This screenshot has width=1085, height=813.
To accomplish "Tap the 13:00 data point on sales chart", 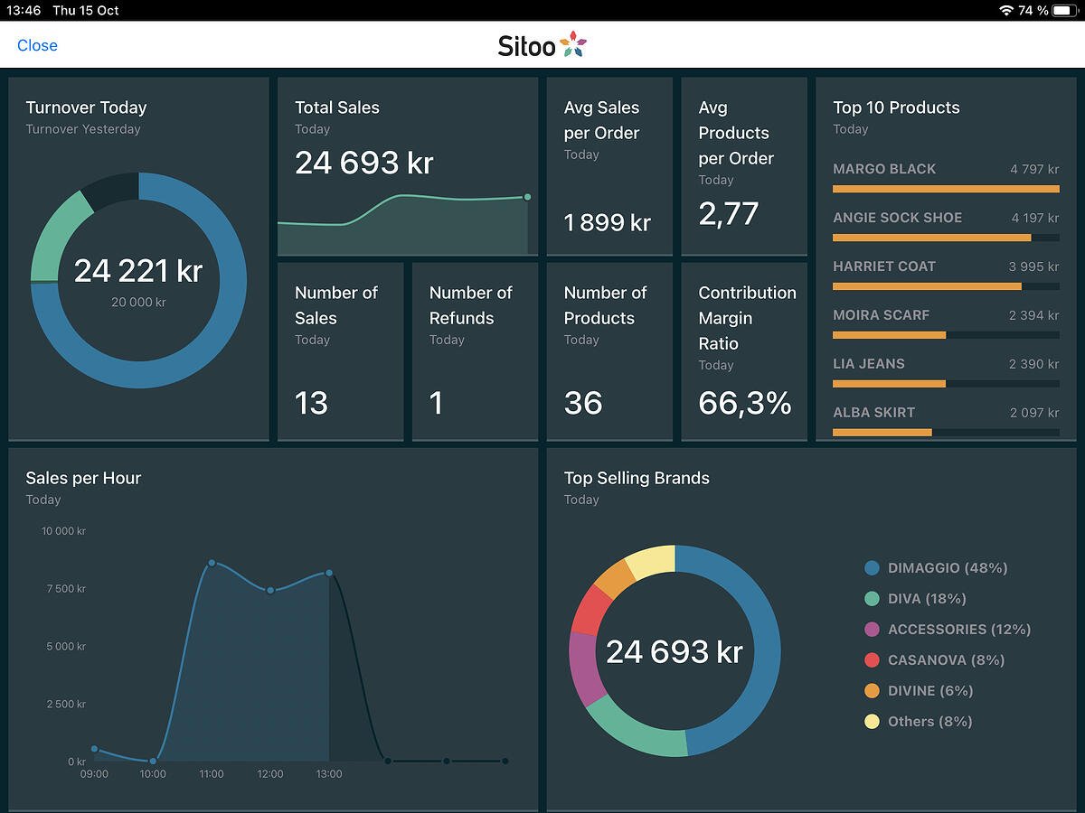I will pos(329,573).
